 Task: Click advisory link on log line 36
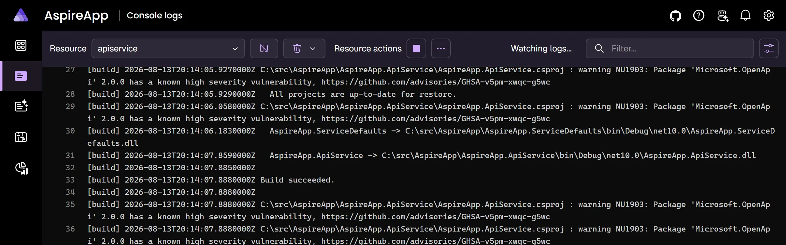pos(435,241)
